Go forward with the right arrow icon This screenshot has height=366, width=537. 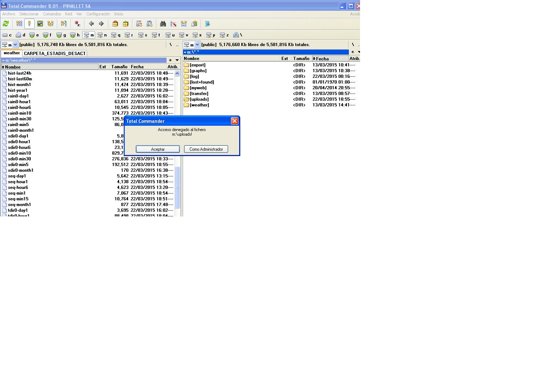coord(101,24)
